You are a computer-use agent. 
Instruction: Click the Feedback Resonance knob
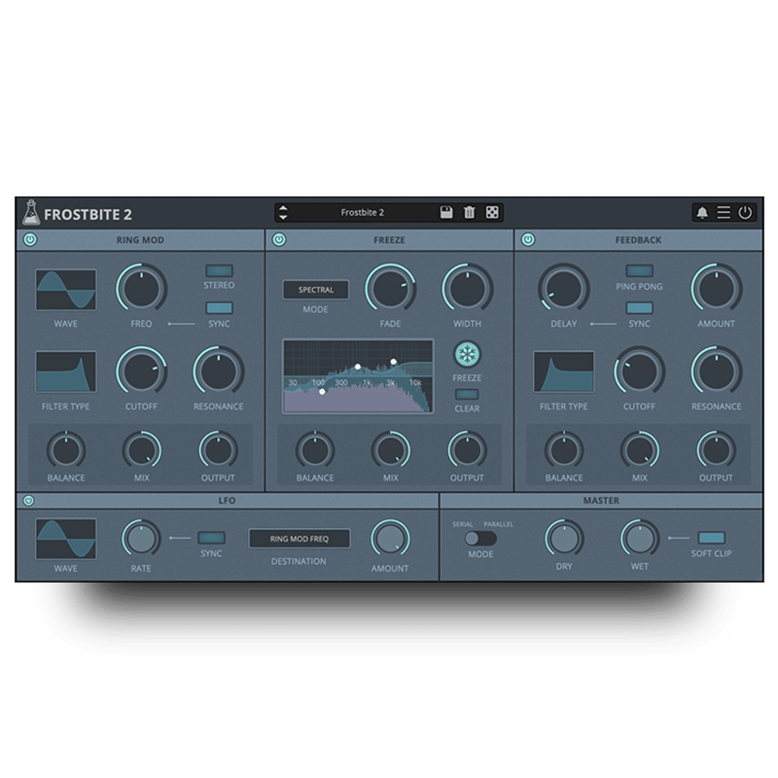click(717, 371)
